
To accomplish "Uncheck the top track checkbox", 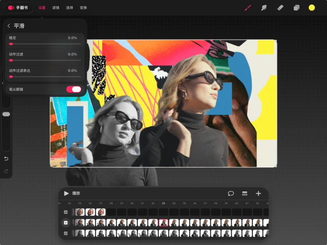I will point(66,212).
